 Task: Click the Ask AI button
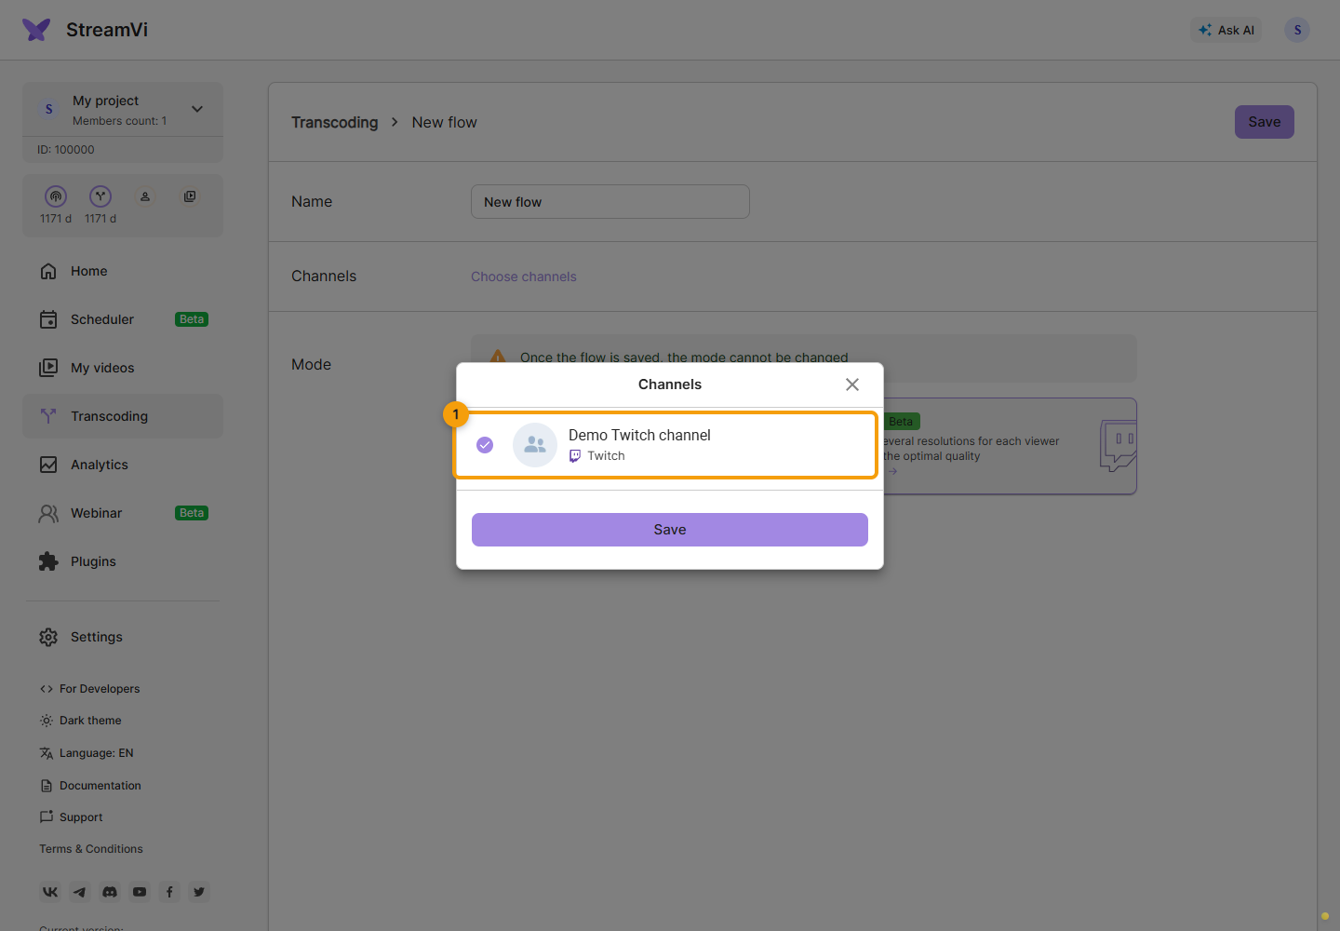[x=1226, y=30]
